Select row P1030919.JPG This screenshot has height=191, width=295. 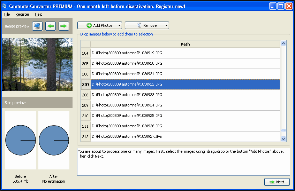coord(185,53)
